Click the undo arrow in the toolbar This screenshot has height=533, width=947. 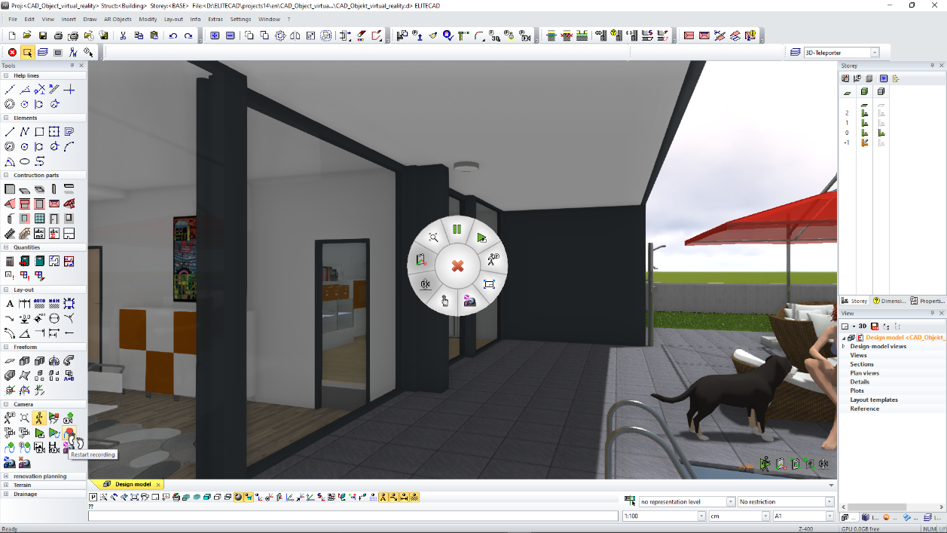tap(173, 35)
